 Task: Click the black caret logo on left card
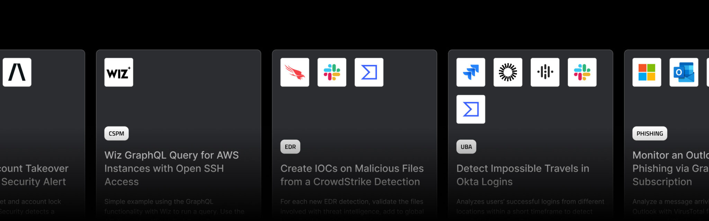coord(17,72)
